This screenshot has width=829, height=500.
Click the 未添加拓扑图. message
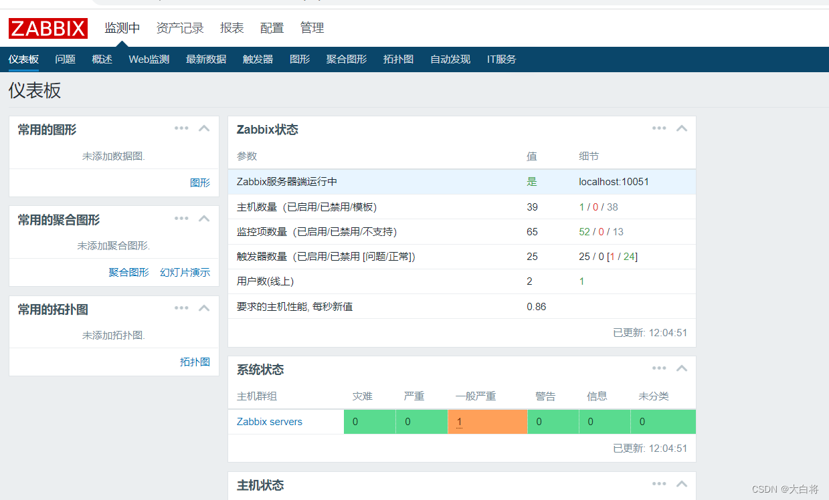(x=114, y=335)
